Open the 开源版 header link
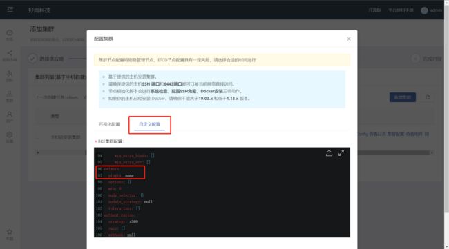The height and width of the screenshot is (249, 449). click(x=374, y=10)
